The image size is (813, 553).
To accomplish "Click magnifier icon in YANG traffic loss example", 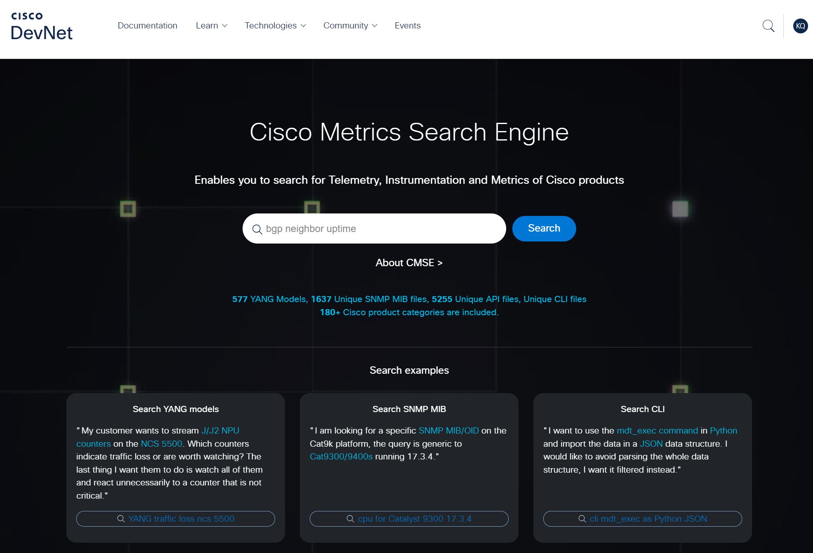I will click(121, 519).
